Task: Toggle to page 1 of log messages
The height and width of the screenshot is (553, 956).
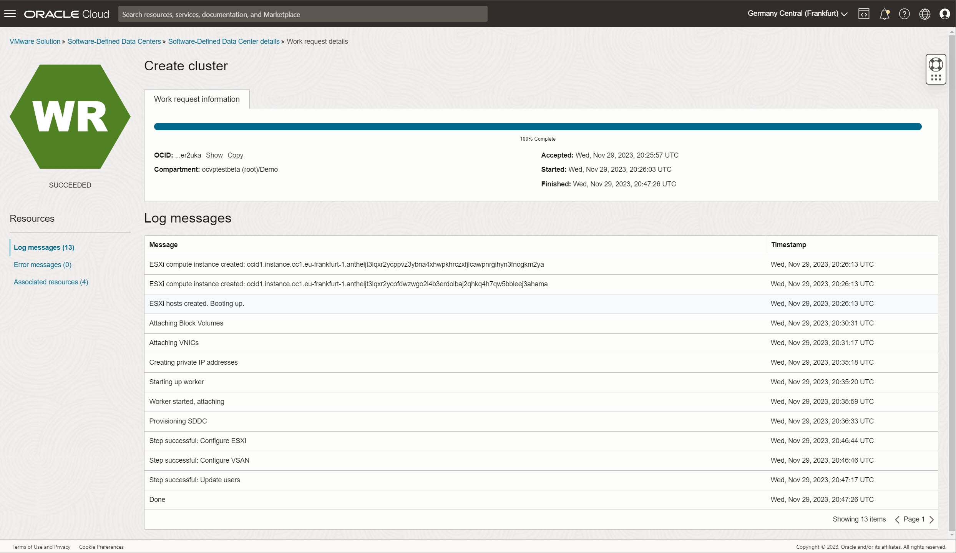Action: (x=915, y=520)
